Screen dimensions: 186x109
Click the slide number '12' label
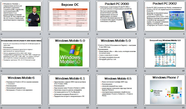click(40, 108)
